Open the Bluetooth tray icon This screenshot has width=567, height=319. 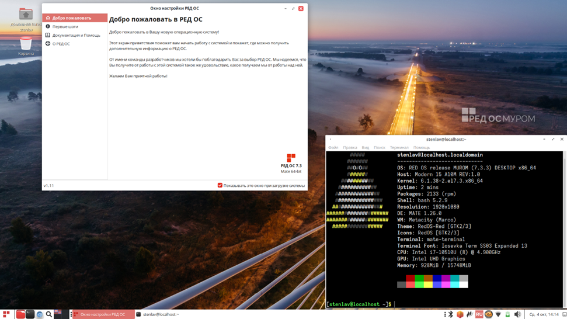(451, 314)
